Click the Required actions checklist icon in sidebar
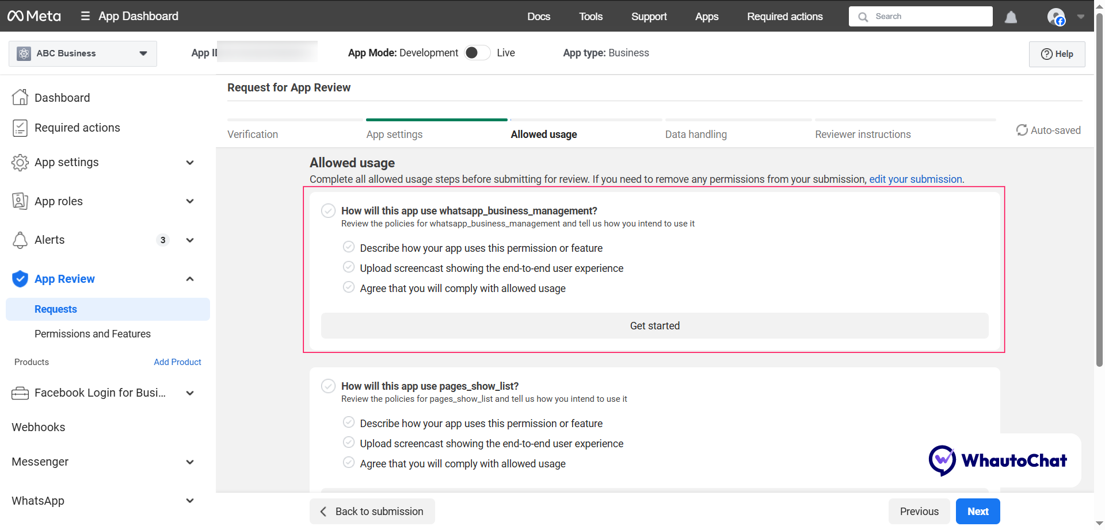 point(20,128)
